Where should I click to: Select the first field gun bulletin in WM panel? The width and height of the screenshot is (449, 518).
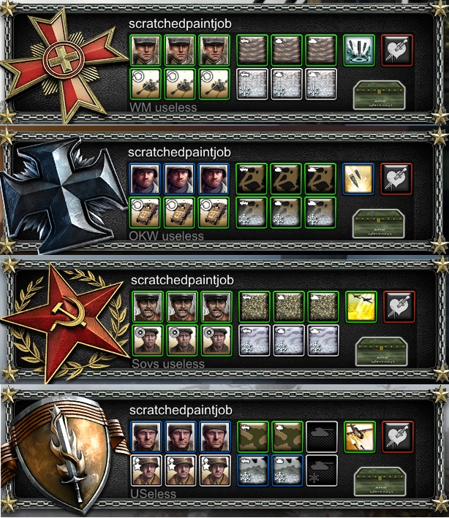pyautogui.click(x=146, y=84)
